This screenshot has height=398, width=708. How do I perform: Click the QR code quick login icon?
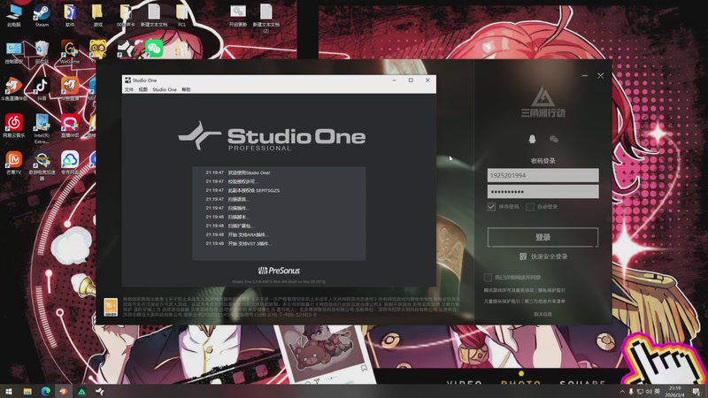pyautogui.click(x=523, y=256)
